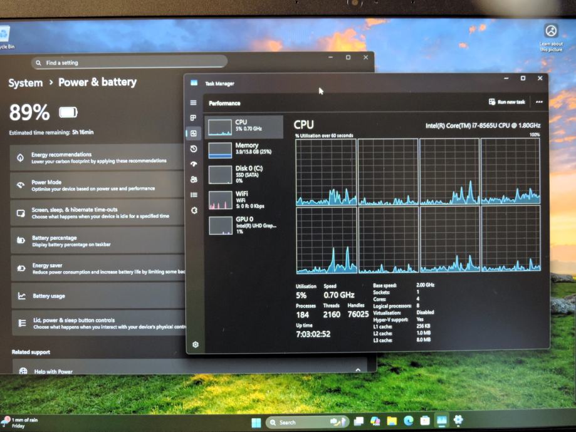Click the Battery percentage row icon
Image resolution: width=576 pixels, height=432 pixels.
point(21,240)
